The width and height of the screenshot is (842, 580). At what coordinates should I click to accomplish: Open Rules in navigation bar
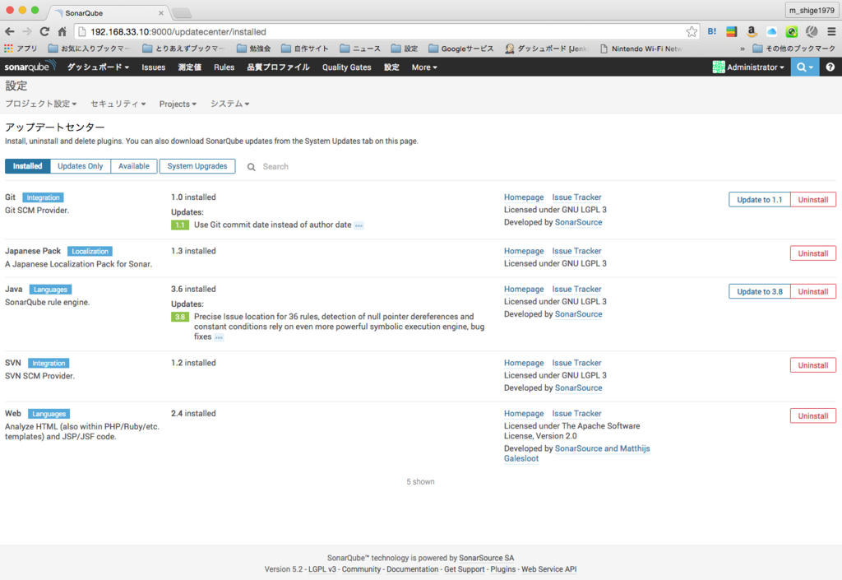tap(224, 67)
